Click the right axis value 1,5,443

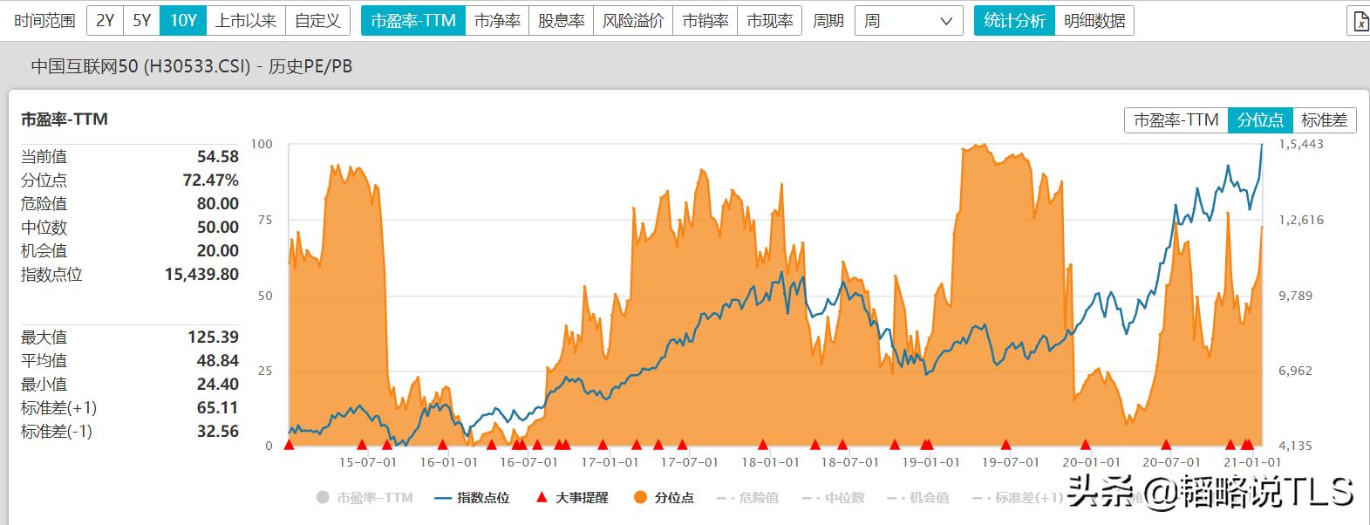(x=1301, y=144)
